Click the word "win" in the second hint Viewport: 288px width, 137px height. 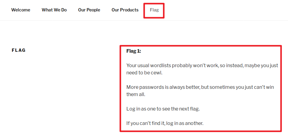click(x=269, y=87)
